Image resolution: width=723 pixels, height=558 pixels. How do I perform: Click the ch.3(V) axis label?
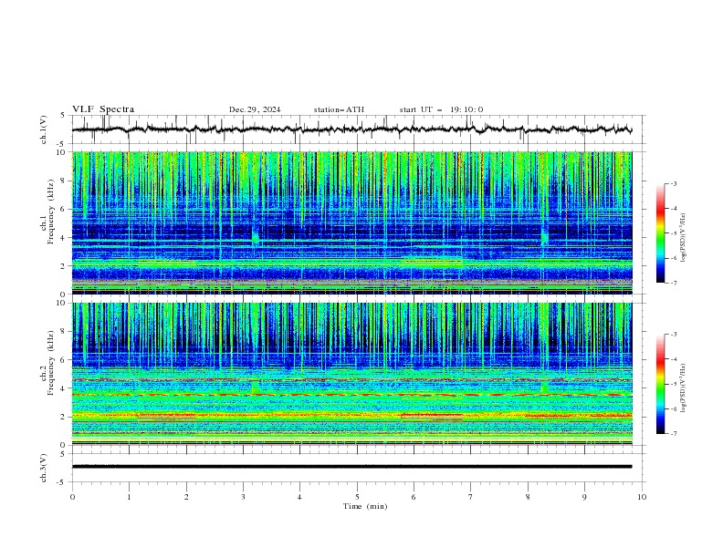tap(44, 469)
